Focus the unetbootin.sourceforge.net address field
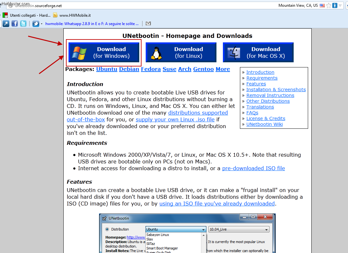348x253 pixels. point(142,5)
